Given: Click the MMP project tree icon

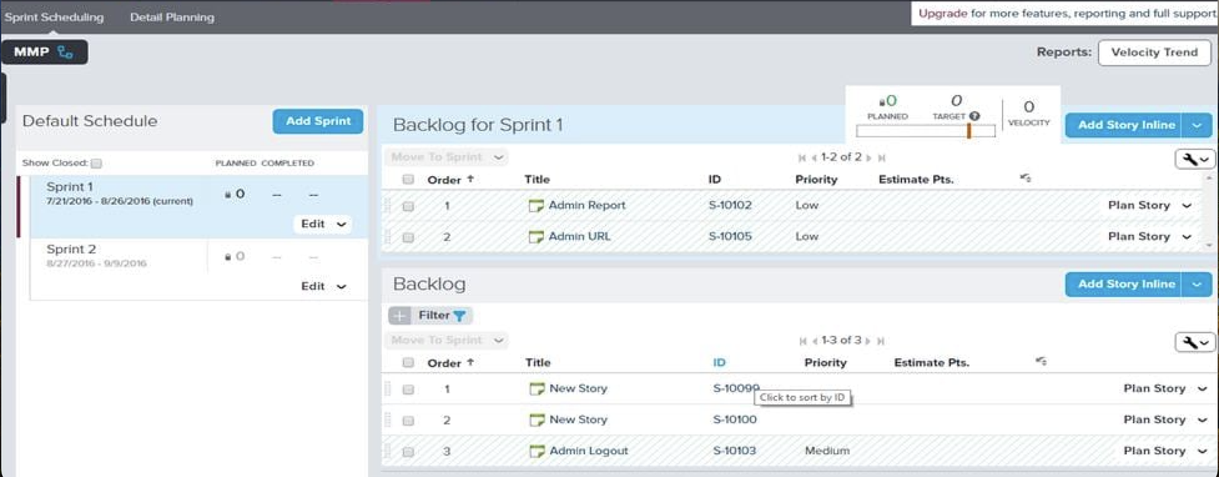Looking at the screenshot, I should coord(66,53).
